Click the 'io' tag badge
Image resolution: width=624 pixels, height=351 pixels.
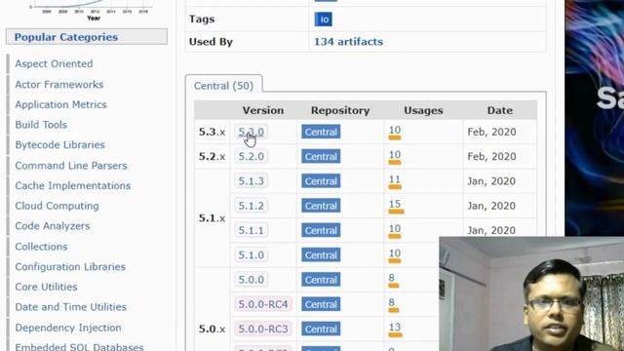tap(323, 19)
